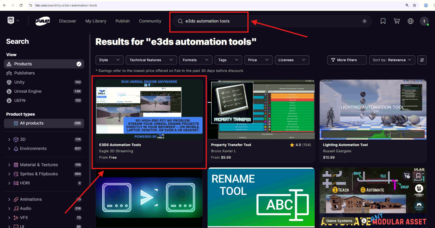Image resolution: width=435 pixels, height=228 pixels.
Task: Click the saved bookmarks icon in header
Action: point(383,21)
